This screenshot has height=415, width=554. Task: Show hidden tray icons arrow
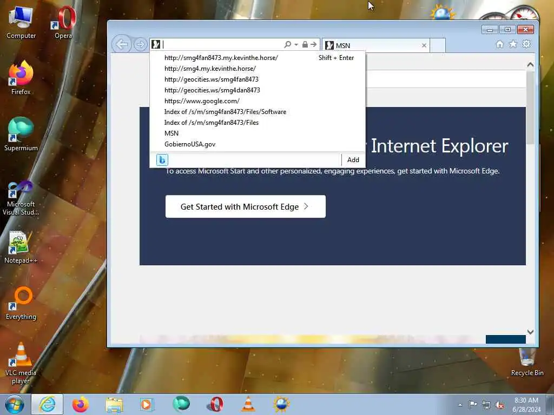[460, 405]
